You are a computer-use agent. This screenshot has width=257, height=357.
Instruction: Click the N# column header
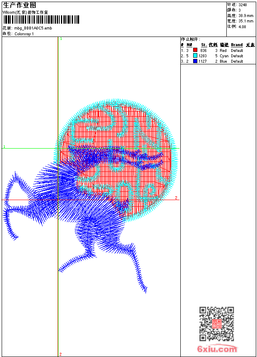pos(189,45)
